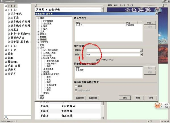Viewport: 170px width, 123px height.
Task: Click the F:\音乐 path row in folder list
Action: pos(109,25)
